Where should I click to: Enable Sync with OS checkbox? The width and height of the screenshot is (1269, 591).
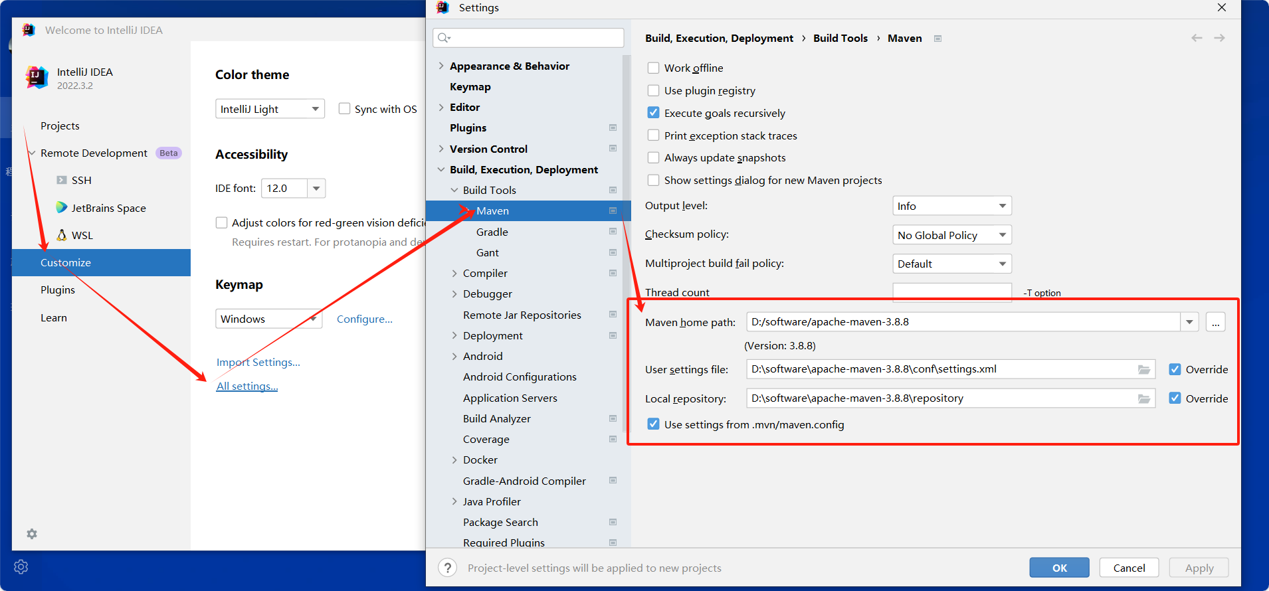pos(344,108)
